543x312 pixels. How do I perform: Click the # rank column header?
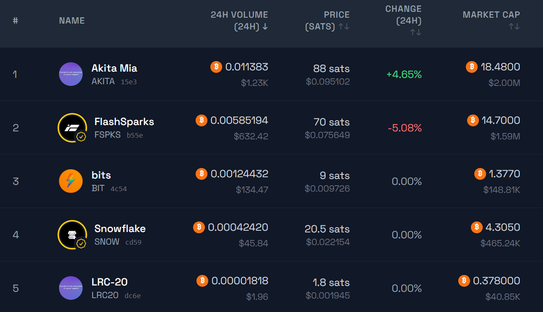(x=16, y=21)
